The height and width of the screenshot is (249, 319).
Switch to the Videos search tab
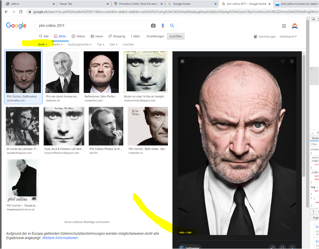[78, 36]
